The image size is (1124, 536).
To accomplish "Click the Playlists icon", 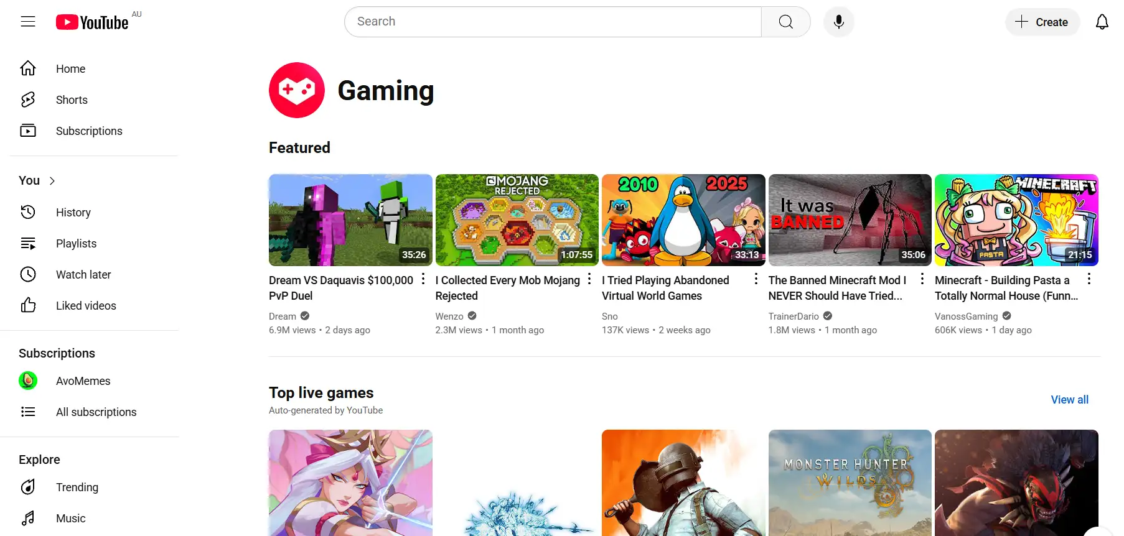I will coord(28,243).
